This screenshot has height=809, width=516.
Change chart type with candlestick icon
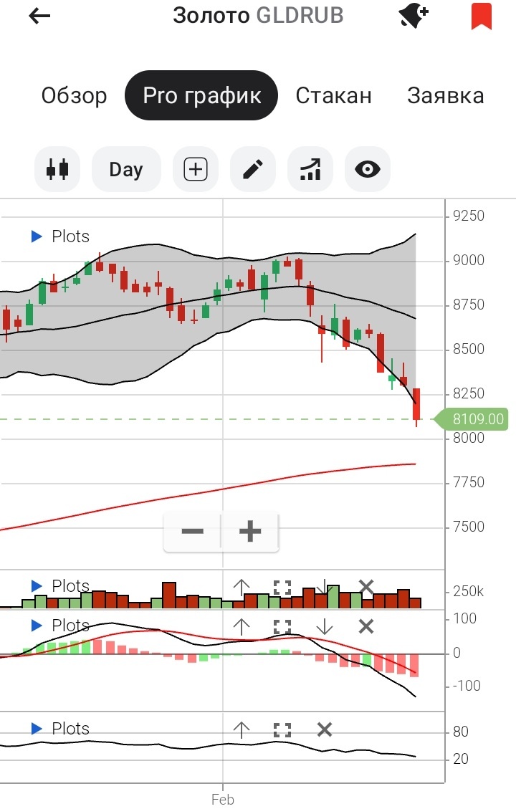[x=57, y=169]
